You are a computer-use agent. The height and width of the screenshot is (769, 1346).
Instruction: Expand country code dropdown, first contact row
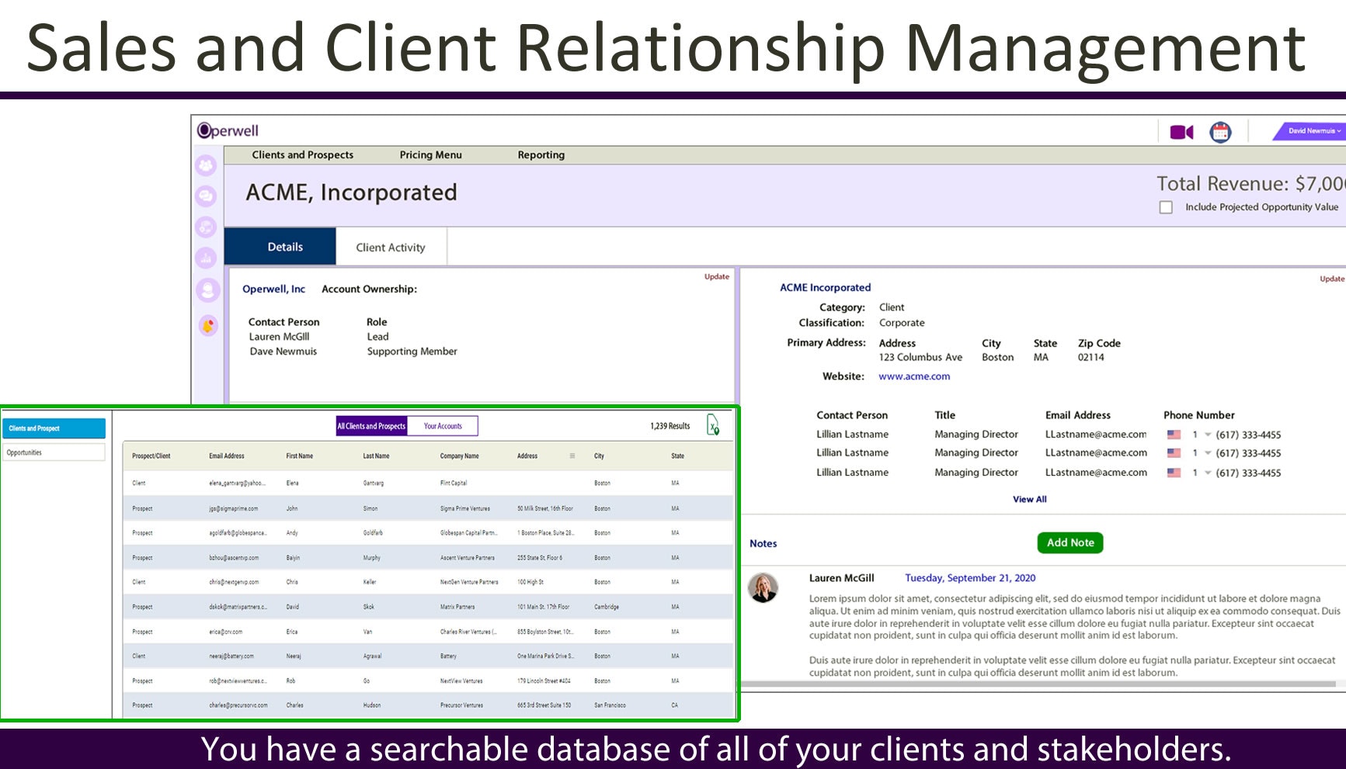(x=1208, y=435)
